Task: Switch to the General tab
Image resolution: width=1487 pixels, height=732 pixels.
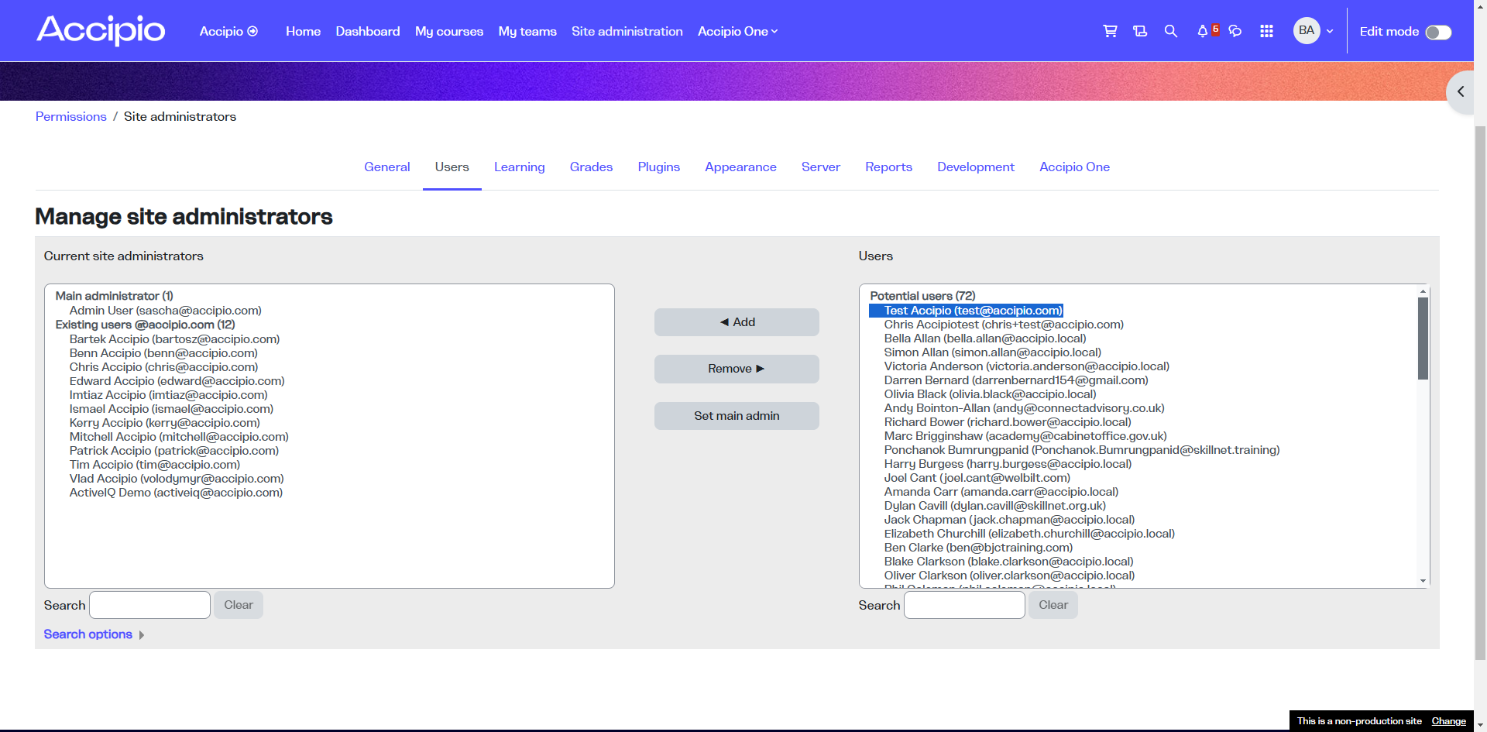Action: pyautogui.click(x=387, y=167)
